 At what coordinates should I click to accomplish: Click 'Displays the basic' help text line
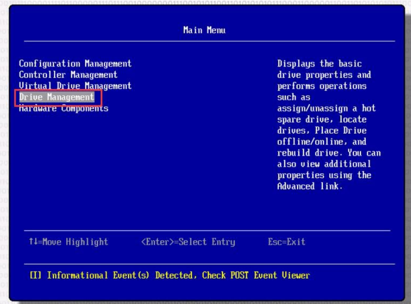coord(319,64)
